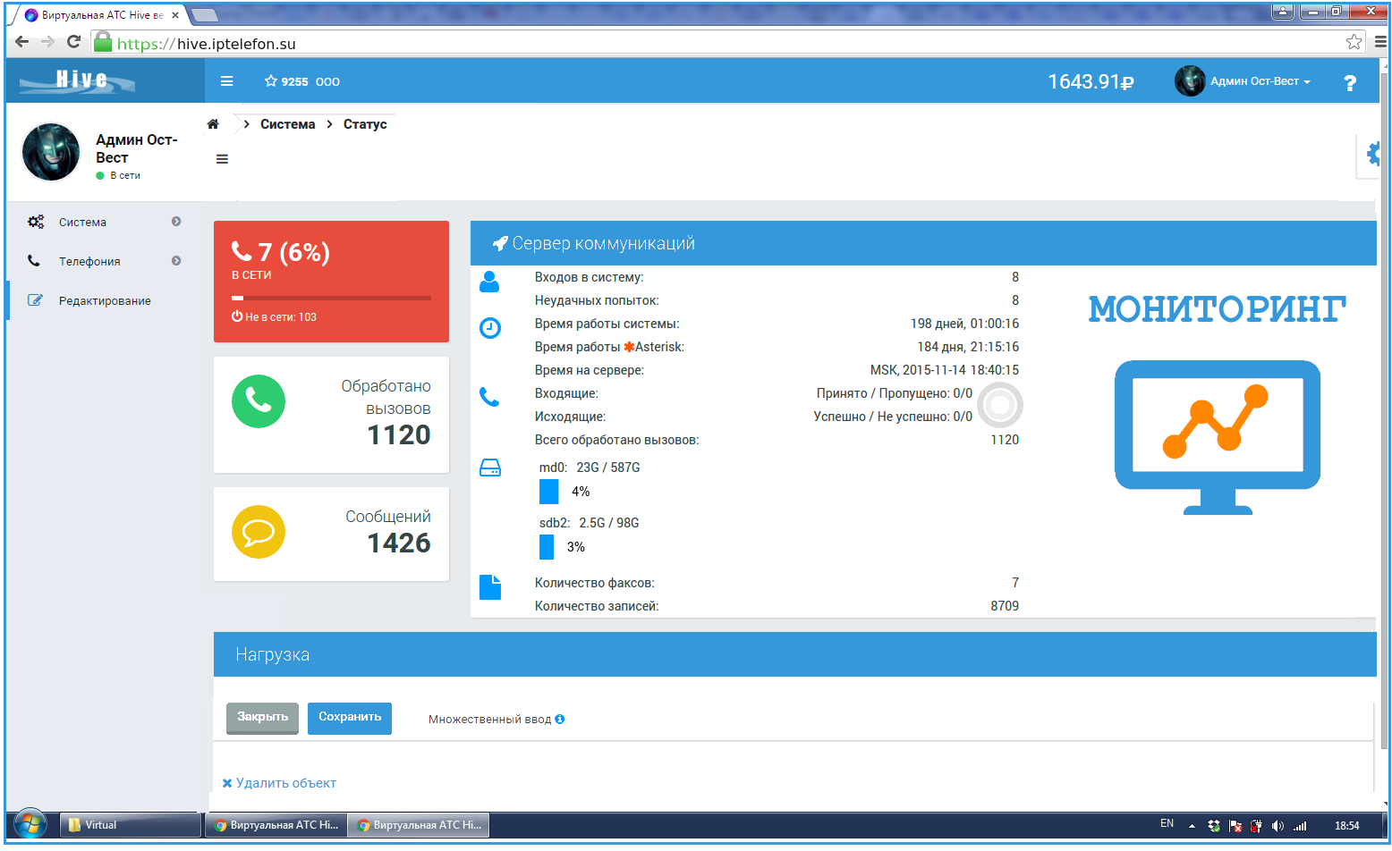Click the system uptime value 198 дней, 01:00:16
The width and height of the screenshot is (1392, 851).
964,324
